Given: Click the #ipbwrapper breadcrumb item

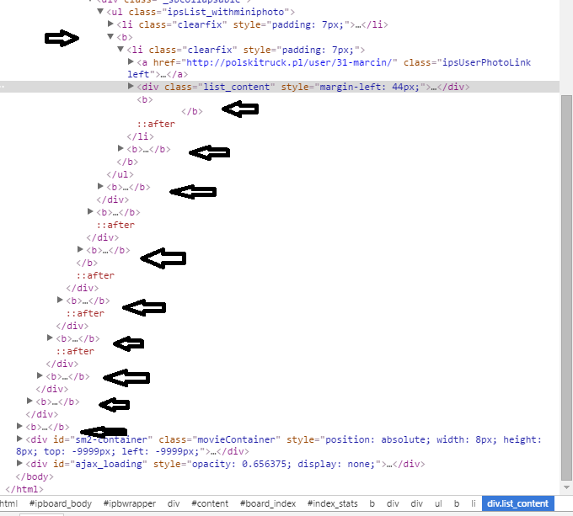Looking at the screenshot, I should tap(129, 503).
